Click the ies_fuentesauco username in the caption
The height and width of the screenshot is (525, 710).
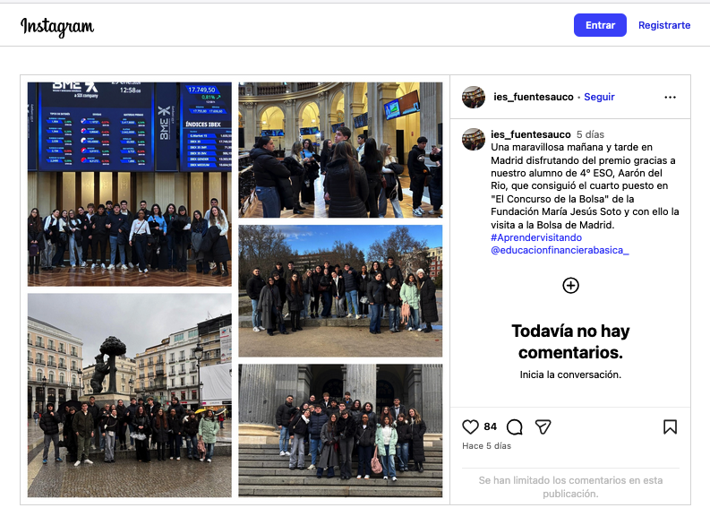coord(531,134)
